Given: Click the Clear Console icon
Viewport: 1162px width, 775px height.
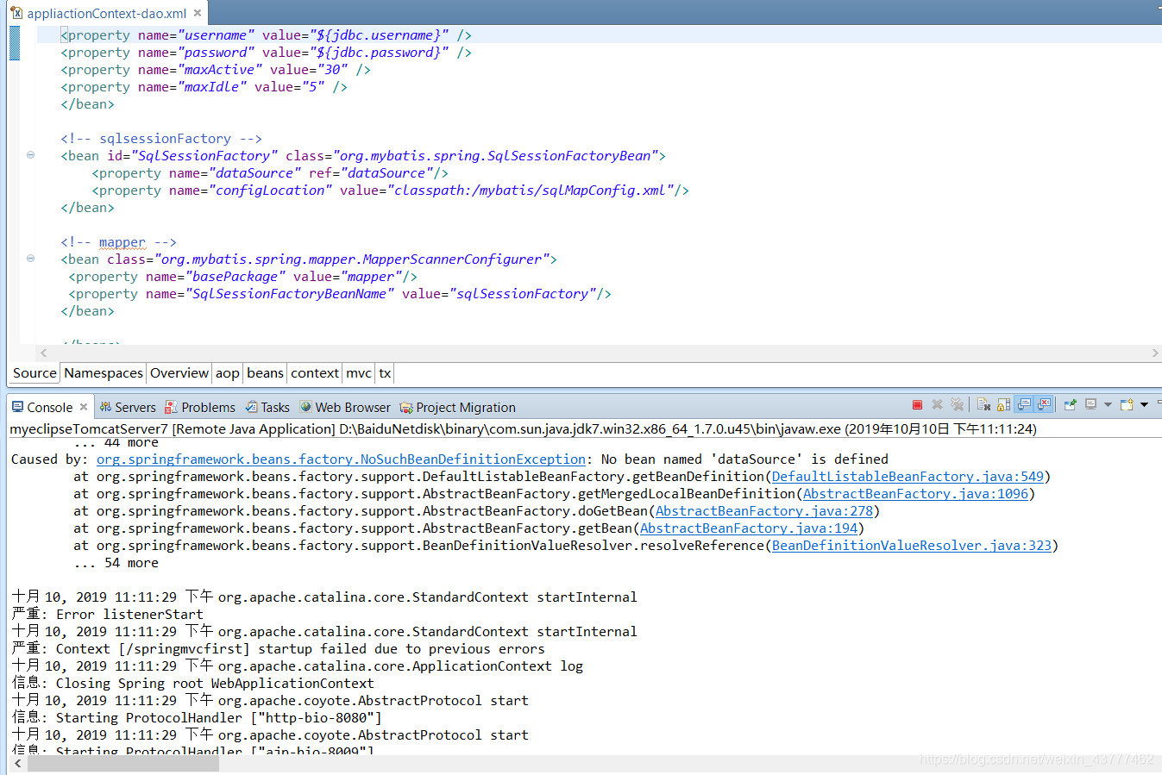Looking at the screenshot, I should click(x=983, y=404).
